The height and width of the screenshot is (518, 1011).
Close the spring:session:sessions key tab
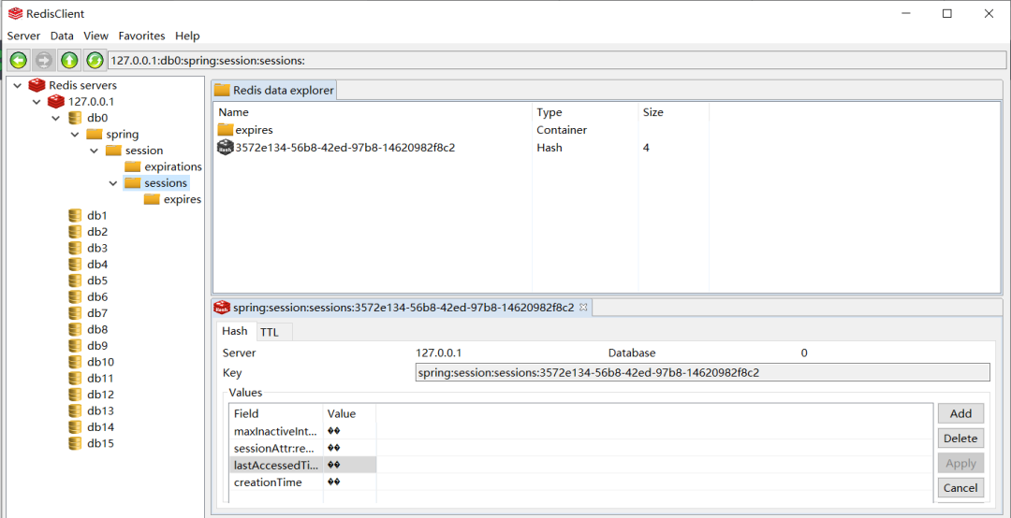[x=583, y=308]
